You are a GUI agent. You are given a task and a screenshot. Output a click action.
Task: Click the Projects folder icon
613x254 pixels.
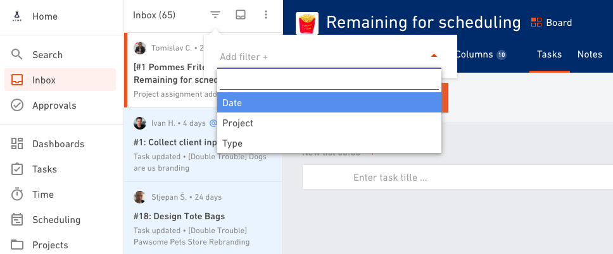coord(17,245)
